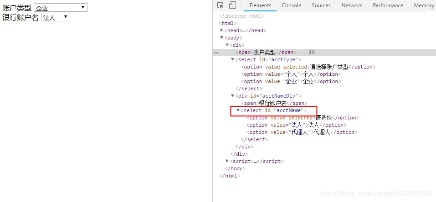
Task: Toggle the device toolbar icon
Action: click(x=232, y=5)
